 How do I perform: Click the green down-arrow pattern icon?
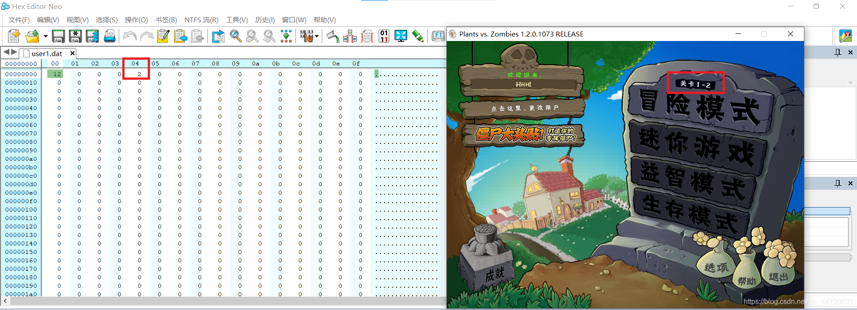pyautogui.click(x=286, y=36)
